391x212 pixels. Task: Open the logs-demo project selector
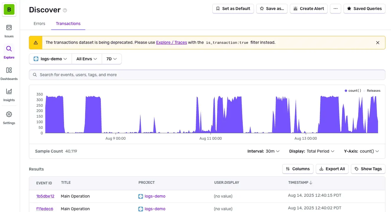pyautogui.click(x=50, y=59)
